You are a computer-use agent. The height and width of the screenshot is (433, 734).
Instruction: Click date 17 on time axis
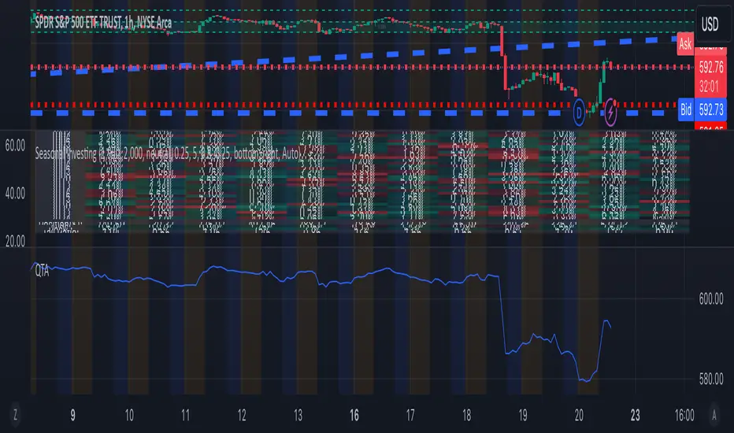(x=410, y=415)
